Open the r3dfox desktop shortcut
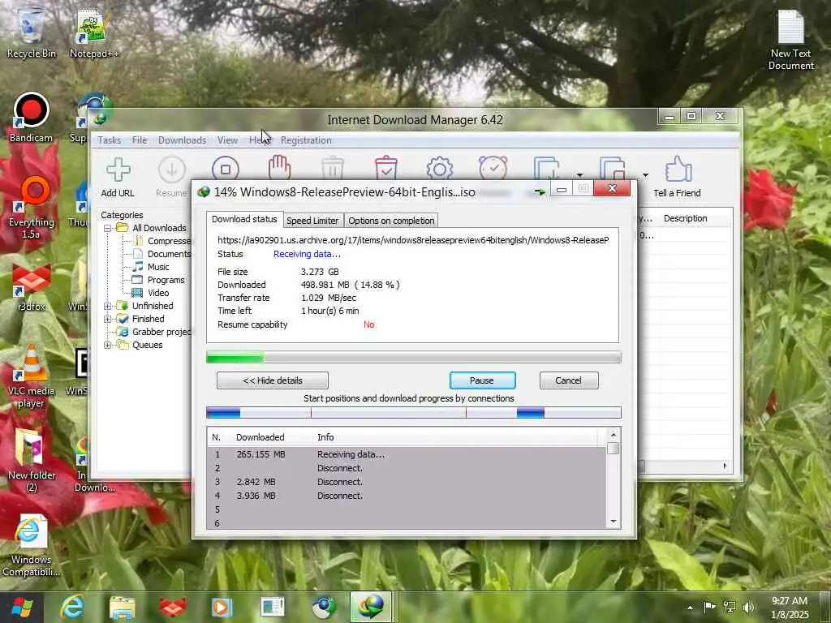 (32, 286)
